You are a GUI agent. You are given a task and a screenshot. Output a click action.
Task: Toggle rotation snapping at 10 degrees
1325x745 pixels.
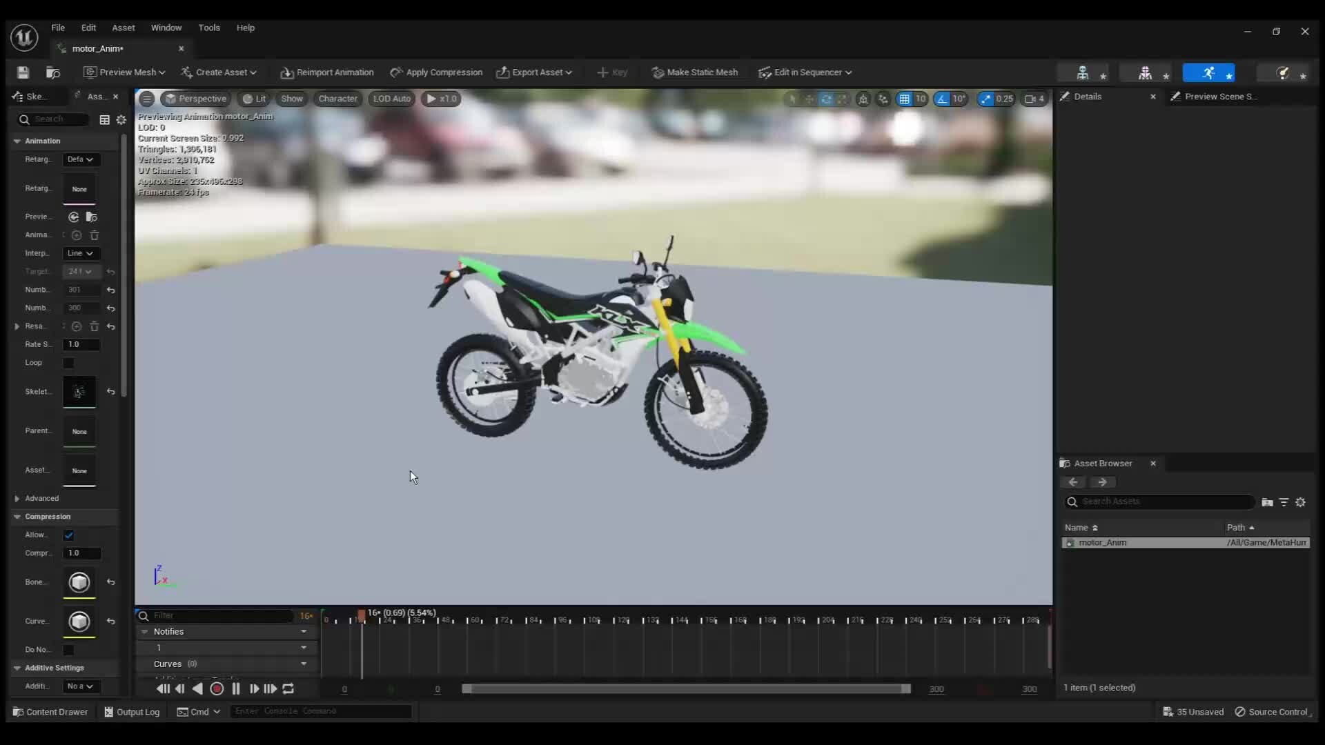943,99
